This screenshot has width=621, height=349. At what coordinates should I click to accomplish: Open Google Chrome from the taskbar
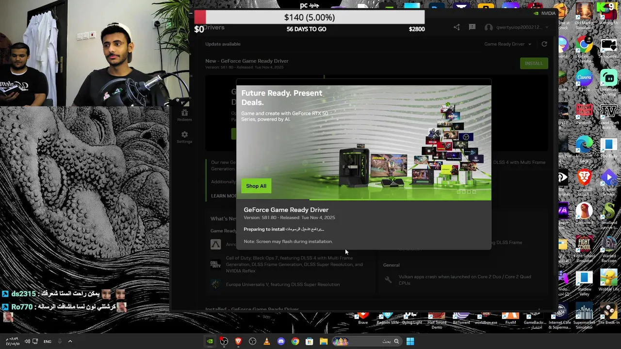[x=295, y=341]
